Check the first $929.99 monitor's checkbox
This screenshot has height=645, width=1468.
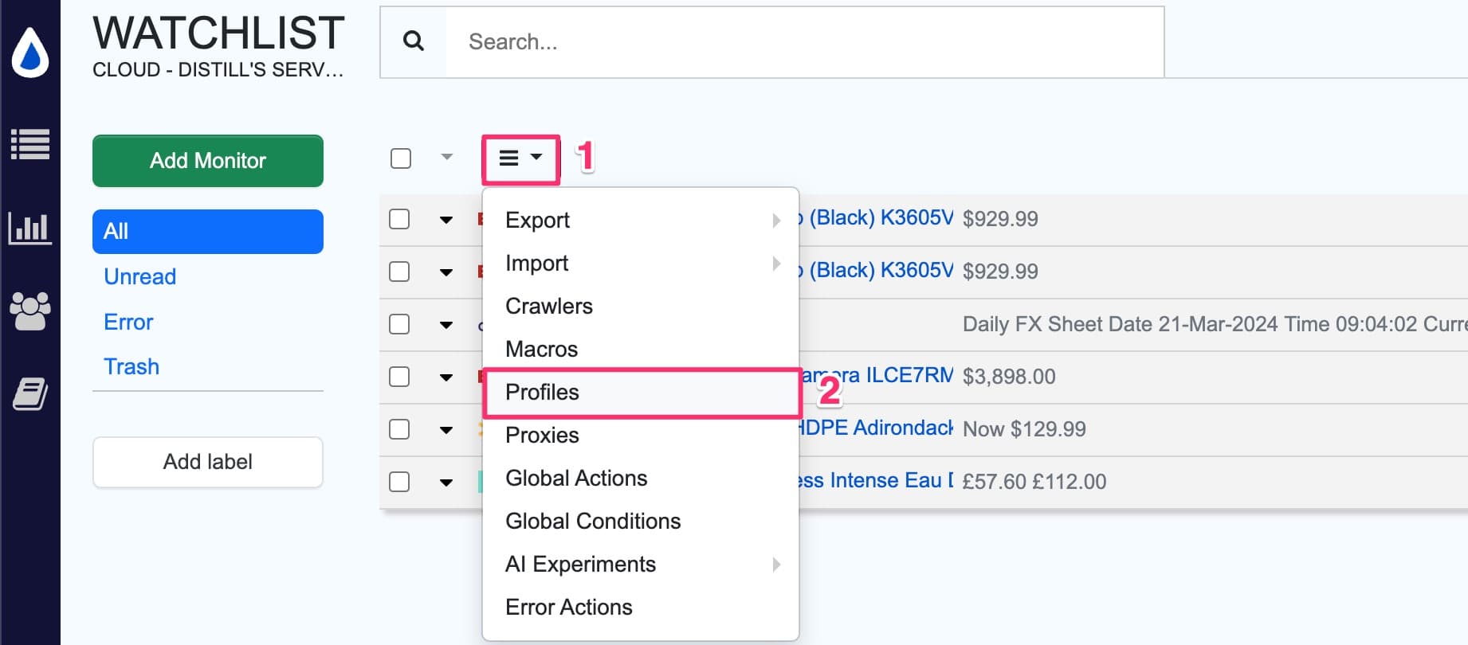click(399, 218)
